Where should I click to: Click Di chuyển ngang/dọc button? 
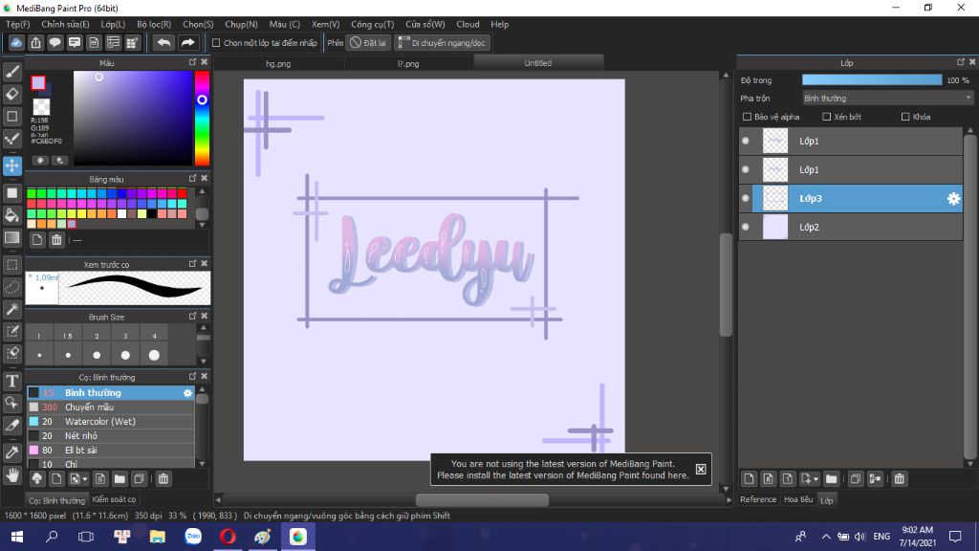442,42
